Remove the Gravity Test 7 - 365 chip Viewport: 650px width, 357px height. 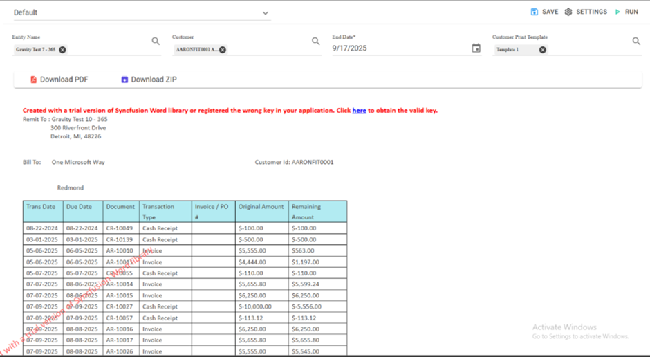[x=62, y=50]
